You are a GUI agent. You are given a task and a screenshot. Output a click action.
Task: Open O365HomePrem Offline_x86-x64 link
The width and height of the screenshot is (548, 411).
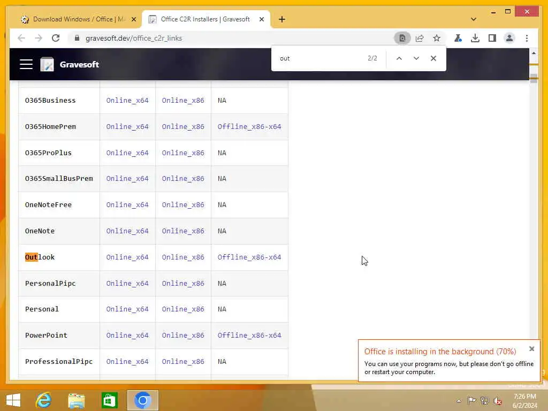point(249,126)
